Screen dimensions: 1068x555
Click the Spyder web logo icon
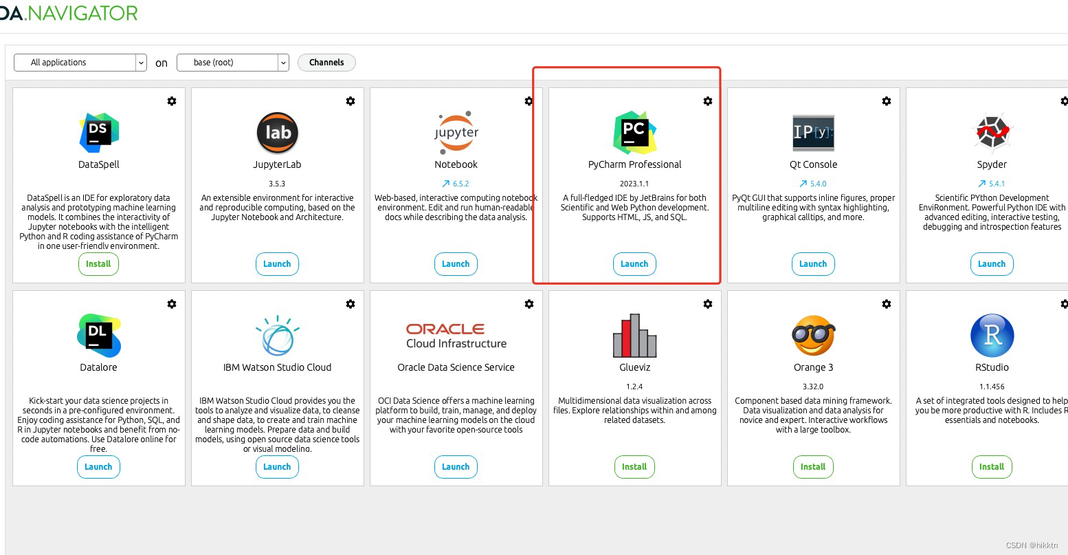[x=992, y=132]
